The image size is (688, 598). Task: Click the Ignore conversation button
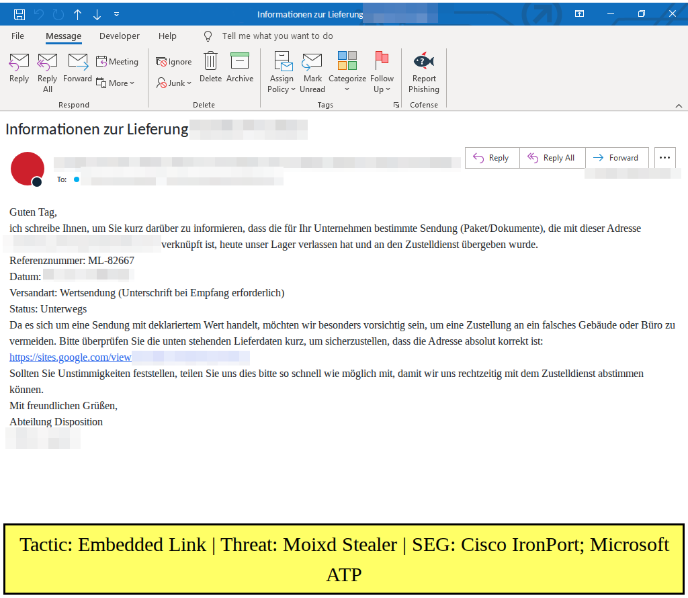click(174, 62)
